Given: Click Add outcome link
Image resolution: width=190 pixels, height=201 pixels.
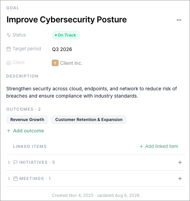Looking at the screenshot, I should click(25, 131).
